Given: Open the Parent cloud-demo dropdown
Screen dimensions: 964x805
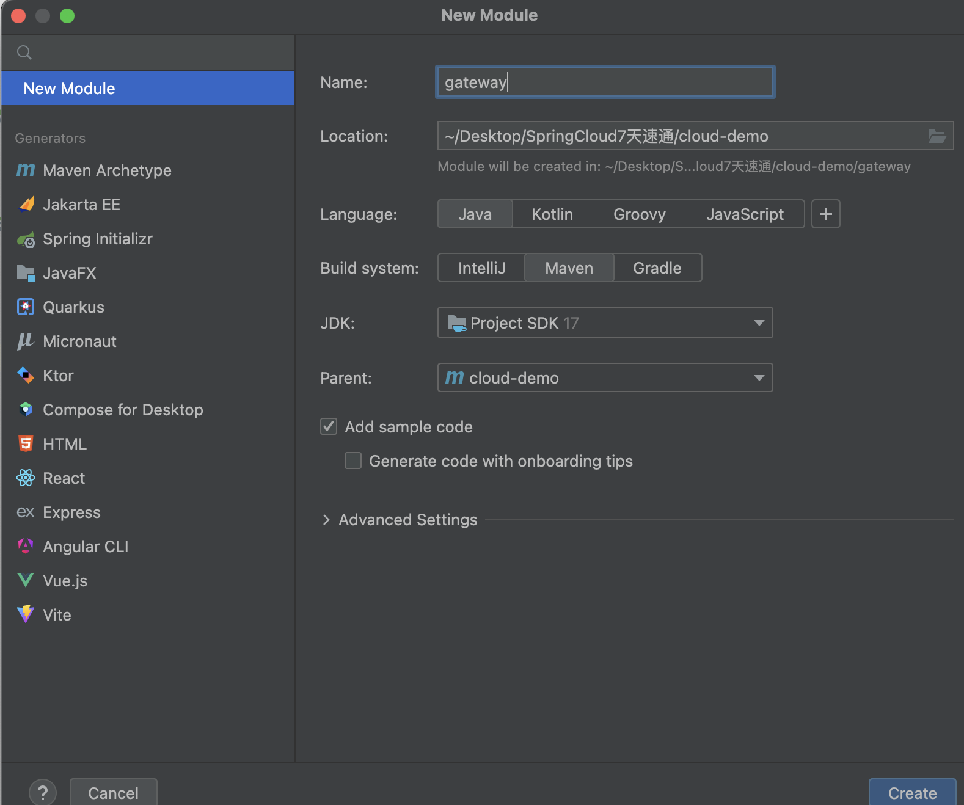Looking at the screenshot, I should [605, 377].
